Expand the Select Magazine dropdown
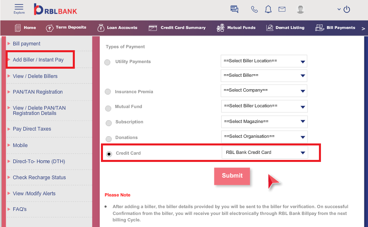 [x=264, y=122]
